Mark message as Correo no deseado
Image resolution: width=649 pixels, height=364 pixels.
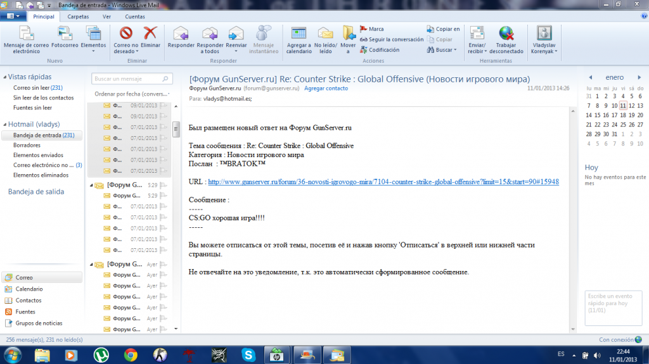click(x=125, y=34)
